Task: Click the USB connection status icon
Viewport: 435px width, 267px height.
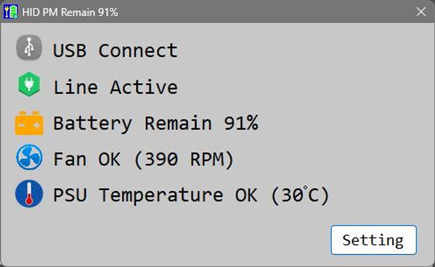Action: point(29,47)
